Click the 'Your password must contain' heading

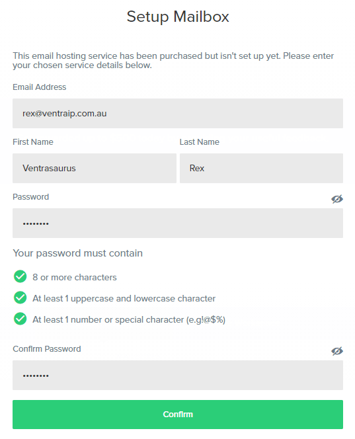pos(77,253)
